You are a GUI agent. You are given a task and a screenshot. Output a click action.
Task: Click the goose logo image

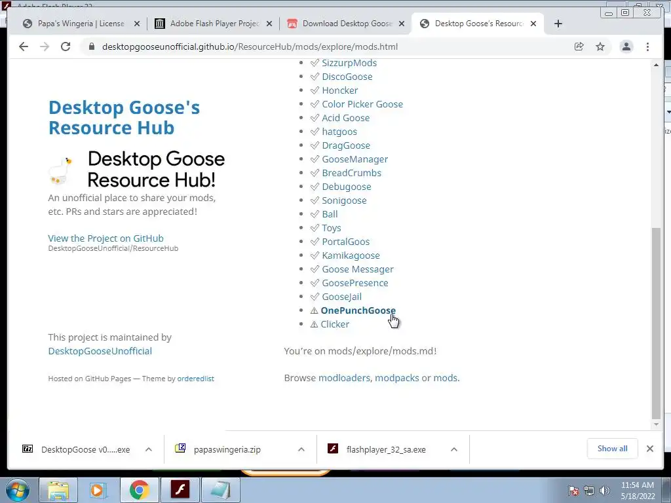coord(60,171)
